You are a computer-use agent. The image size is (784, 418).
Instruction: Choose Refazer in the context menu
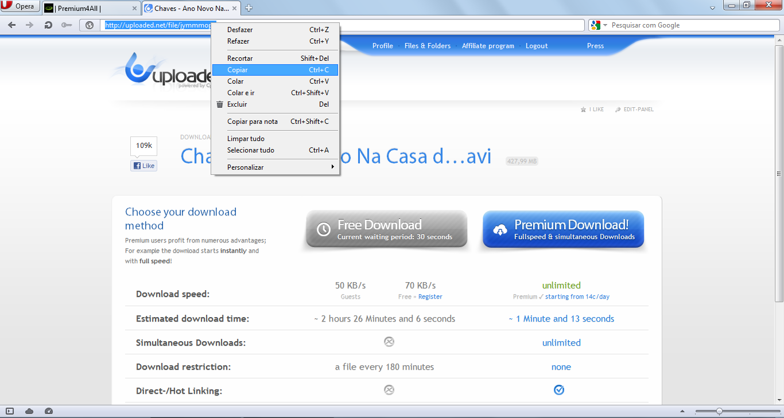point(275,41)
